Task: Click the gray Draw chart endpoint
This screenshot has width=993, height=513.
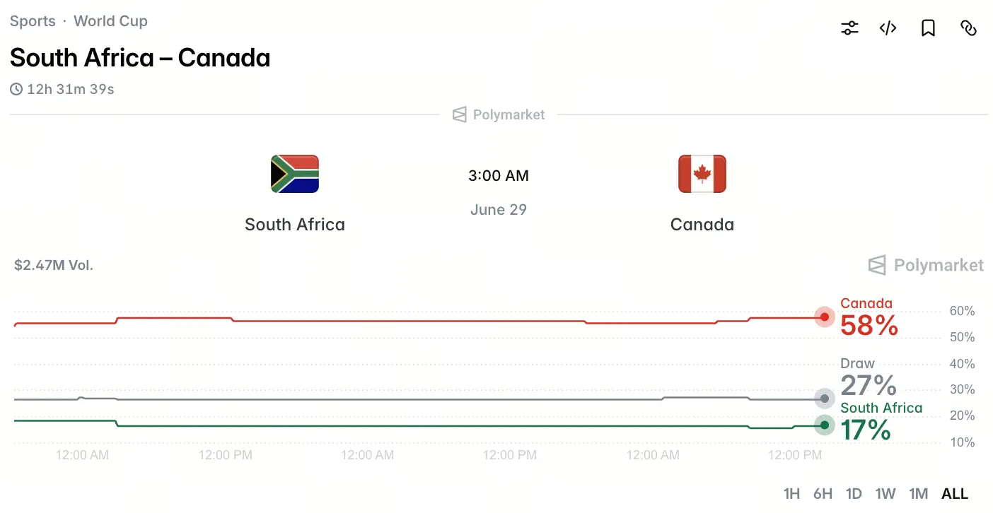Action: click(825, 399)
